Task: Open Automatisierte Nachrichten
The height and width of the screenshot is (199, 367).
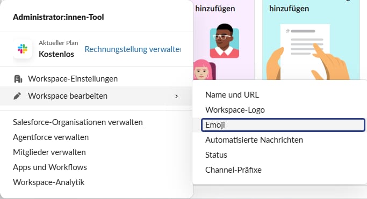Action: [x=279, y=140]
